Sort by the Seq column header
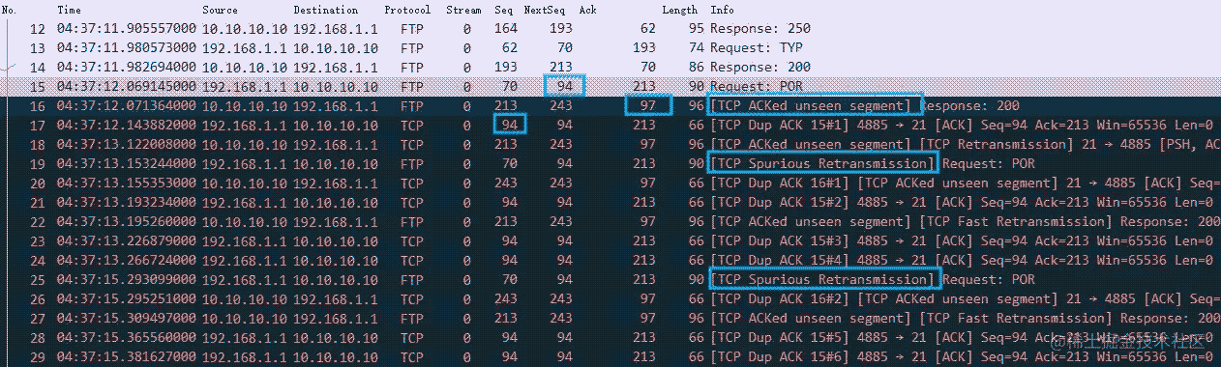The height and width of the screenshot is (367, 1221). click(x=503, y=10)
